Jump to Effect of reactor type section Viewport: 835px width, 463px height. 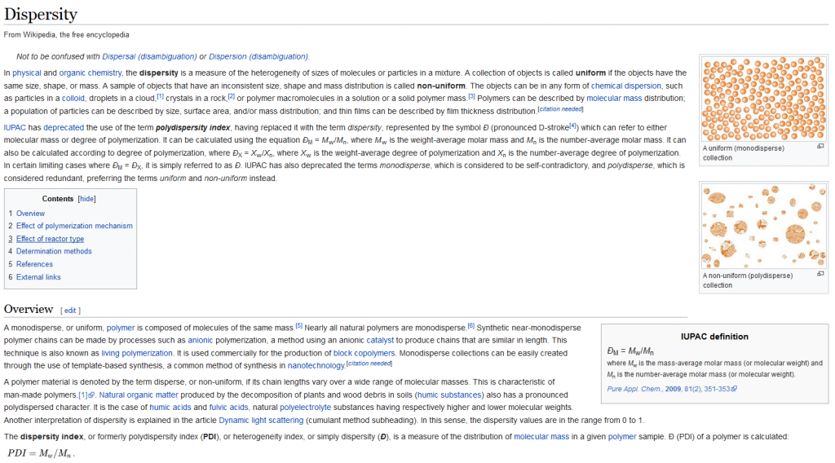pos(50,239)
